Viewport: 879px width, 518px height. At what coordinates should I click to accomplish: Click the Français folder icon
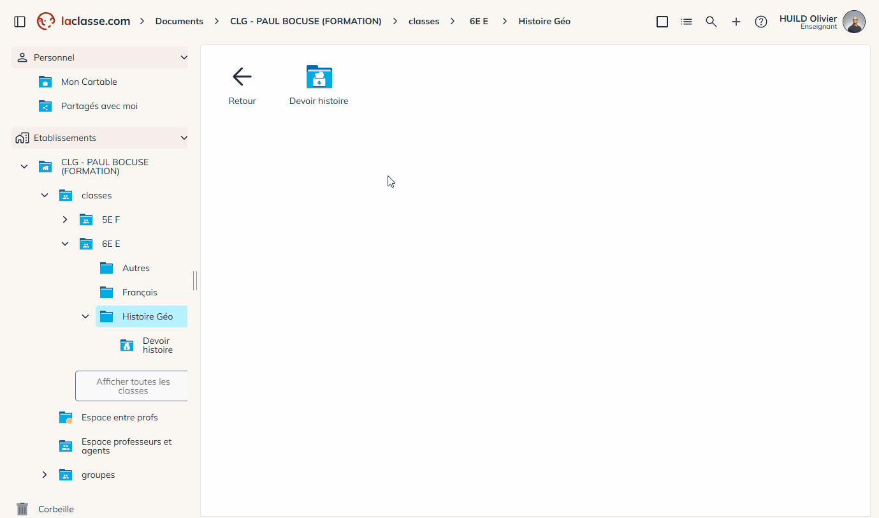click(106, 292)
